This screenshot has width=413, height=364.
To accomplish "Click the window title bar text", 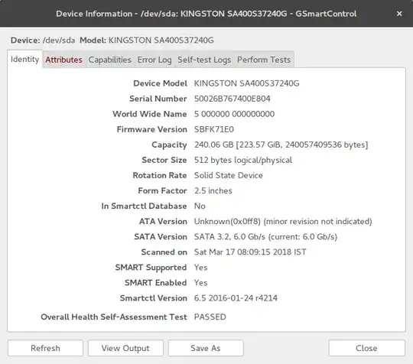I will (x=206, y=14).
